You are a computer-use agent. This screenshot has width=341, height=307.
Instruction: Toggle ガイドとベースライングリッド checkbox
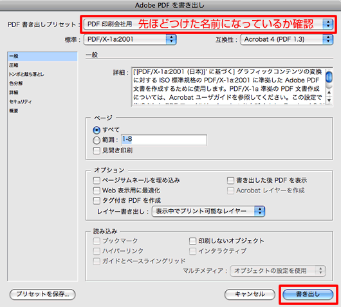click(97, 261)
